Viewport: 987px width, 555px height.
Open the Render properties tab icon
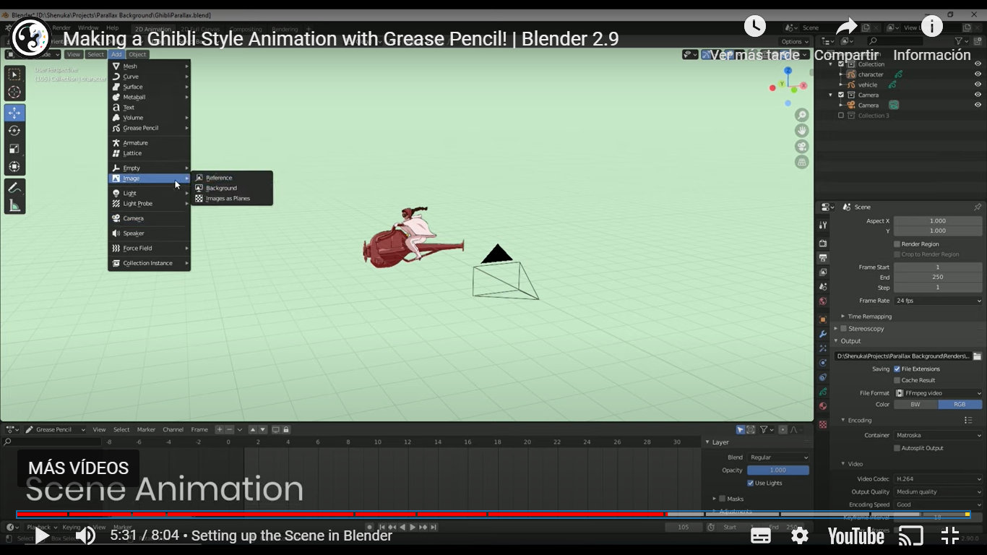(823, 244)
